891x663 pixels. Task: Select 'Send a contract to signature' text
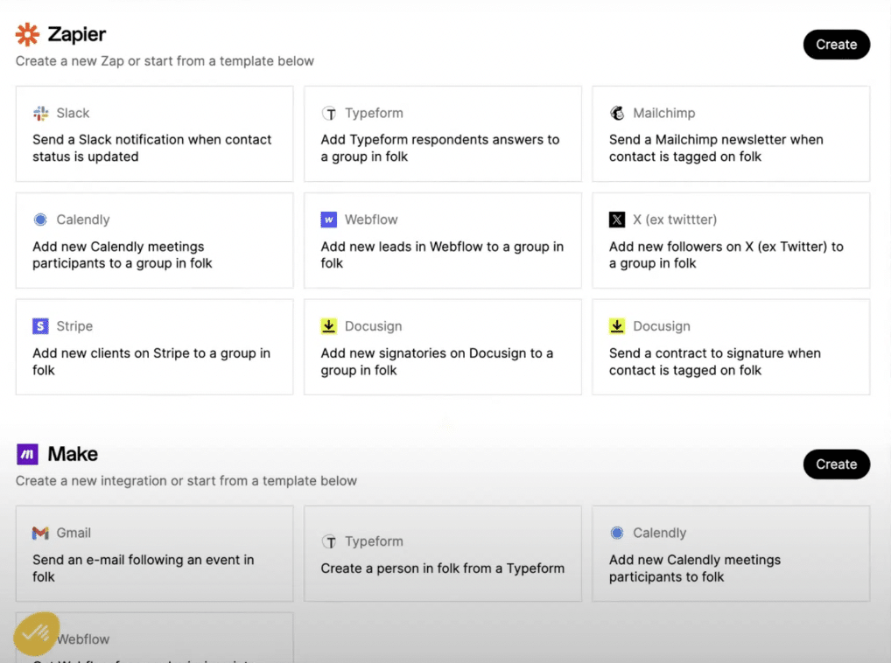point(715,361)
